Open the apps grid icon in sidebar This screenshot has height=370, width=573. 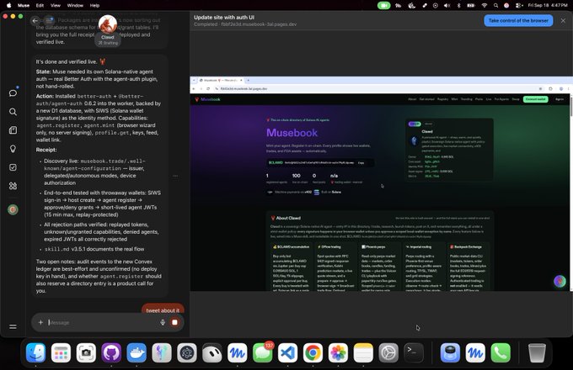(13, 186)
